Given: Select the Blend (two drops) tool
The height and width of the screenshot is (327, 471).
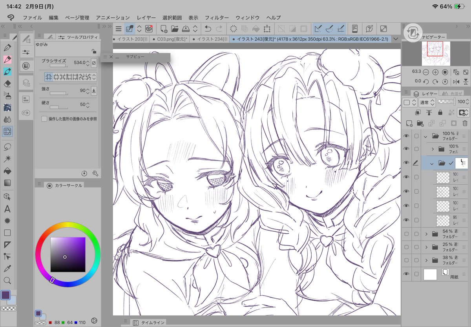Looking at the screenshot, I should tap(7, 119).
